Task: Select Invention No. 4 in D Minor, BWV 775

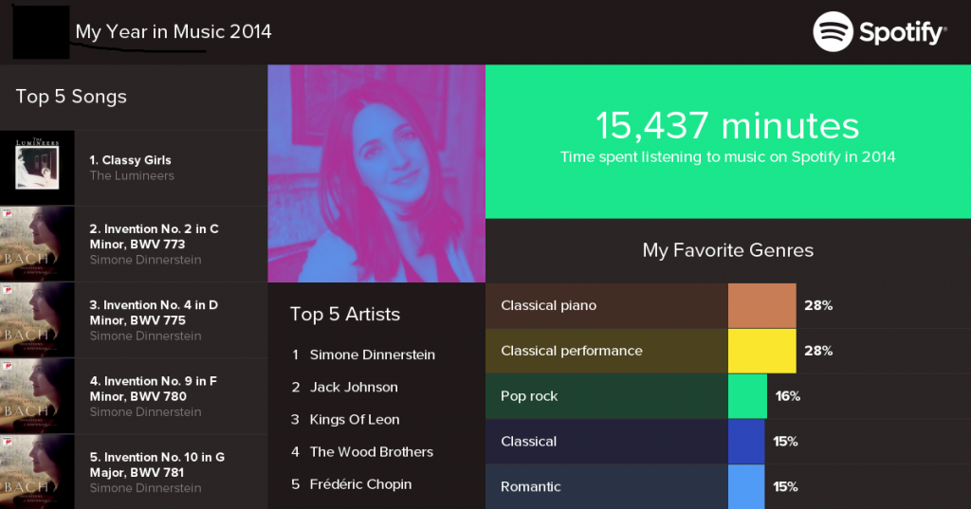Action: [154, 313]
